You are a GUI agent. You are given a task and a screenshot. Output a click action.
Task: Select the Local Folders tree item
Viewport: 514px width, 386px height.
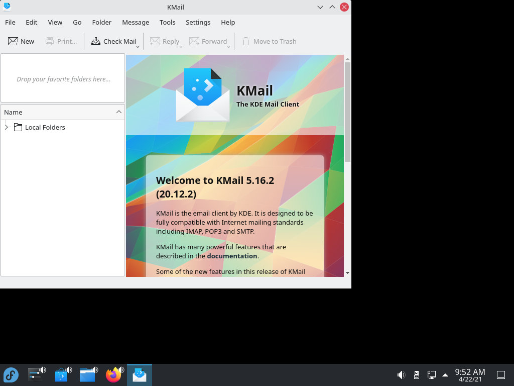(x=45, y=127)
